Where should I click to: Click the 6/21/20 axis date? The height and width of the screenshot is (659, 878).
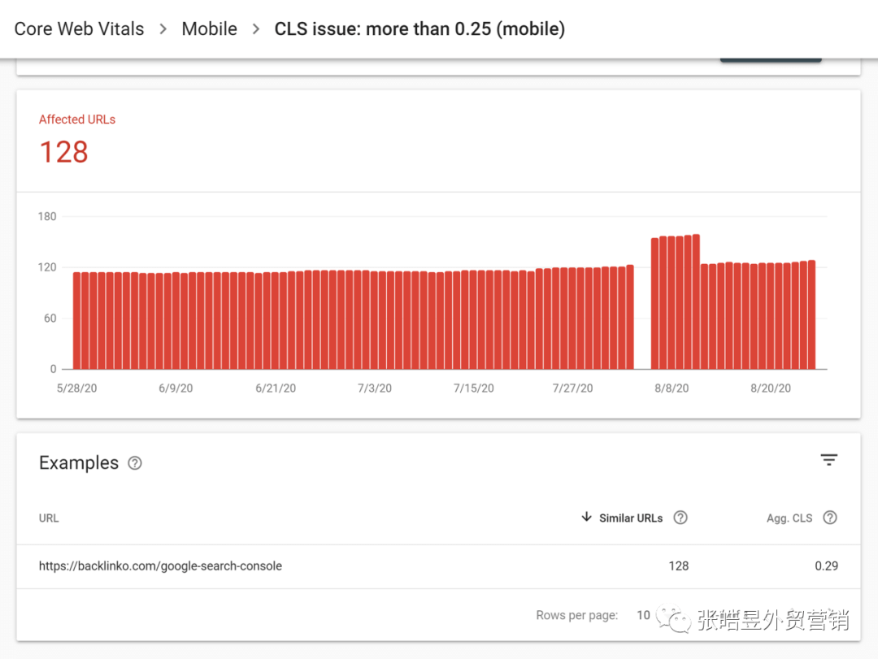click(276, 388)
